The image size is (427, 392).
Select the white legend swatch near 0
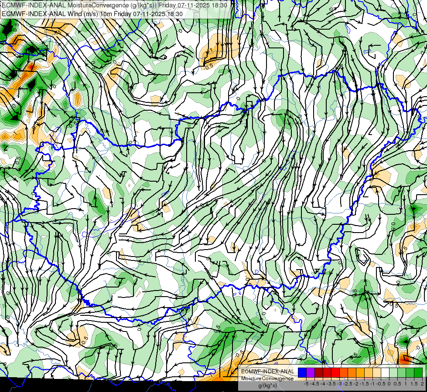pos(385,372)
